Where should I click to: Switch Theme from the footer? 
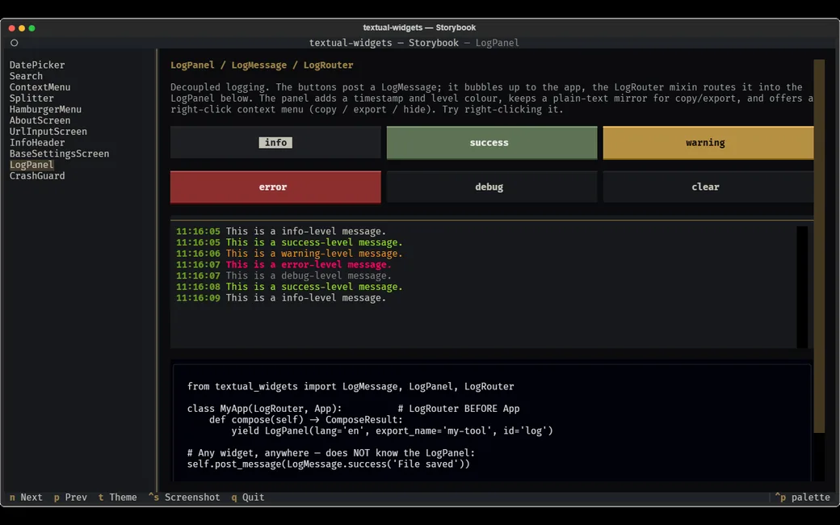(117, 498)
